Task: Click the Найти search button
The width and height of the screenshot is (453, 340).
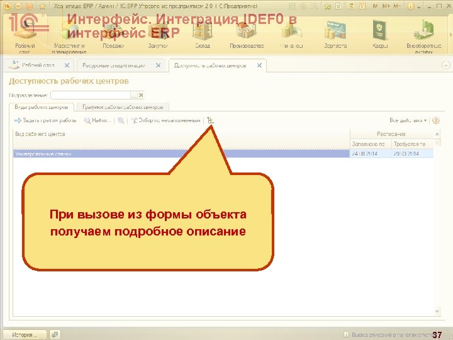Action: 98,120
